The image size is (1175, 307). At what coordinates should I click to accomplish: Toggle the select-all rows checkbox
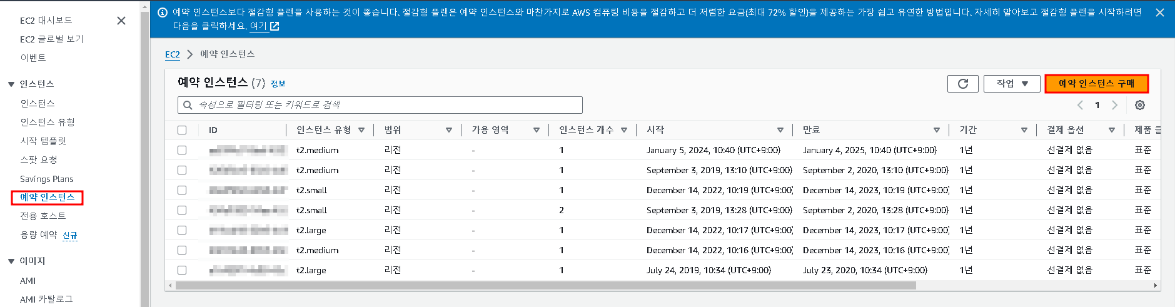tap(182, 130)
